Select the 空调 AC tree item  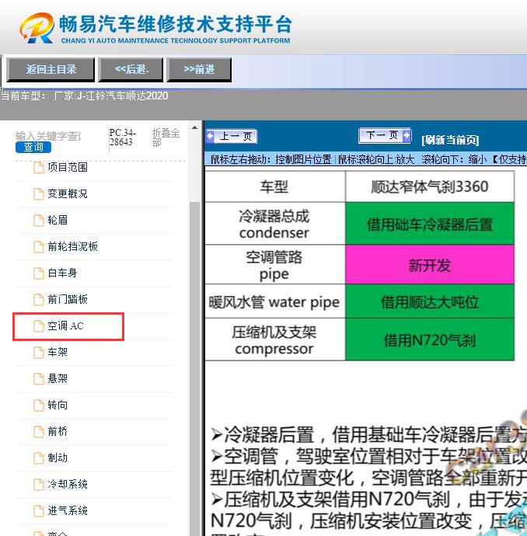click(65, 325)
